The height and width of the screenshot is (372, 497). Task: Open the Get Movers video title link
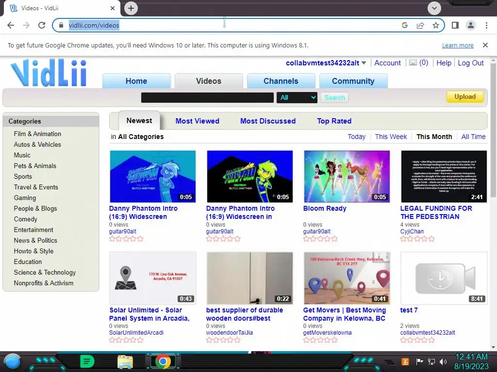(344, 314)
